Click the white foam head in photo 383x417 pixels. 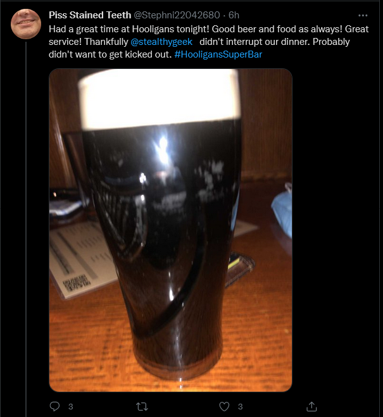[x=160, y=99]
